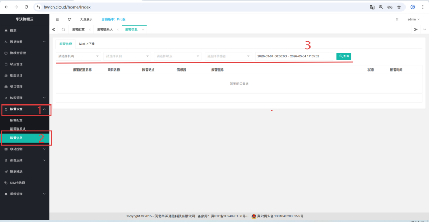Click the browser translate icon
429x222 pixels.
372,7
